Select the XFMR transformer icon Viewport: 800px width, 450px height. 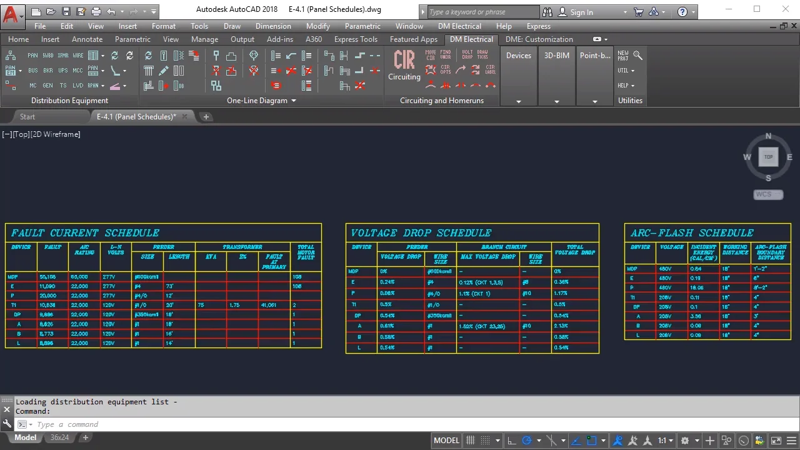tap(63, 56)
